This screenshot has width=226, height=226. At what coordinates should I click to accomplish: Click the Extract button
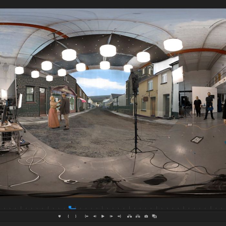[x=138, y=216]
